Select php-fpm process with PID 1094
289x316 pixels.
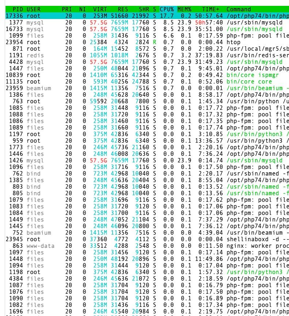(147, 265)
